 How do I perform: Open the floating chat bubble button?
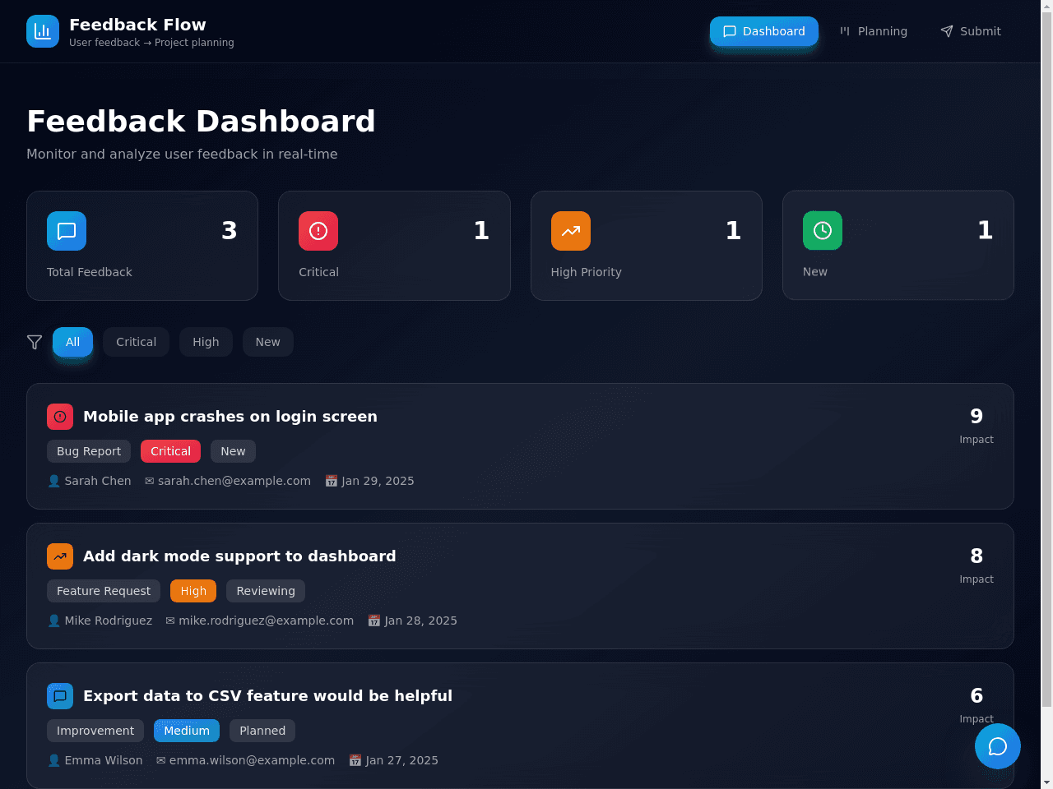pos(998,746)
